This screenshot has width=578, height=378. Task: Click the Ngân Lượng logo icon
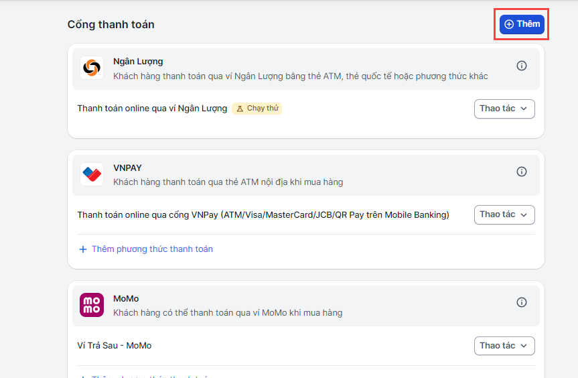(92, 68)
